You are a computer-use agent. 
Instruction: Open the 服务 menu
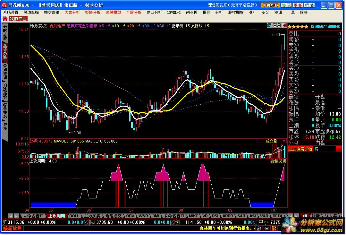(x=304, y=13)
